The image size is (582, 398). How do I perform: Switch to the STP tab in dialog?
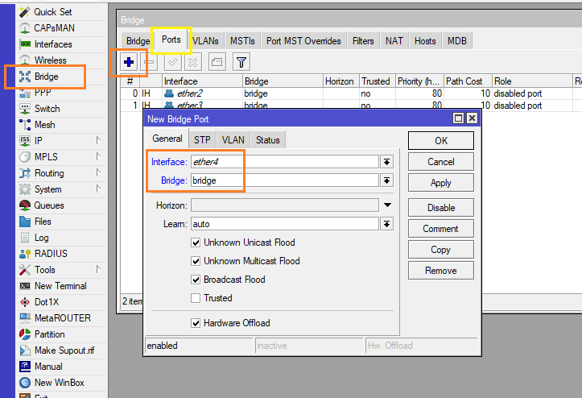202,140
